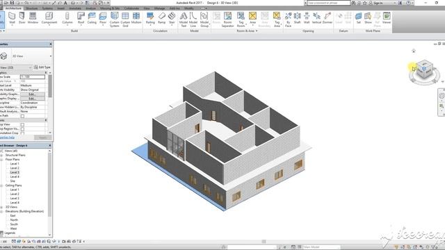Open the Annotate ribbon tab

click(75, 8)
